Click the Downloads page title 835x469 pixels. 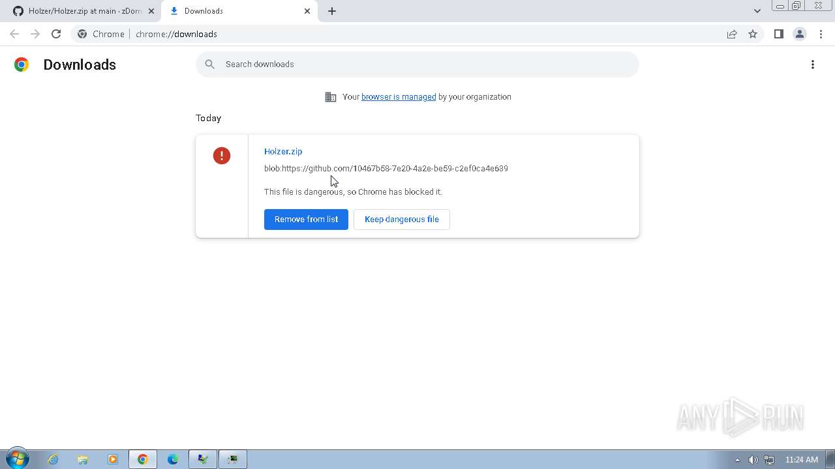pos(80,64)
